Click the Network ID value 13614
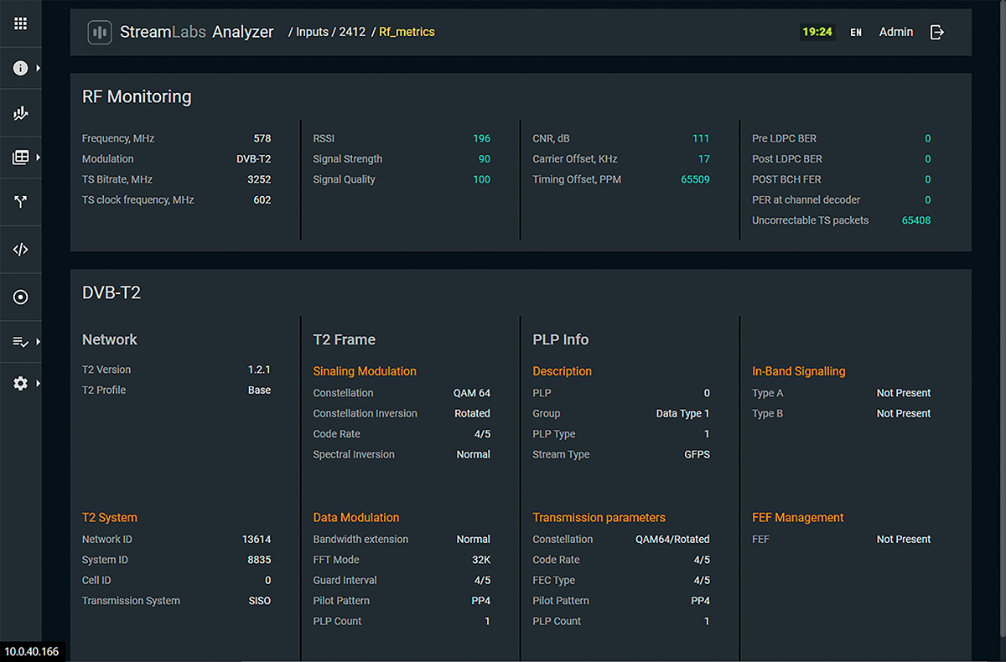This screenshot has height=662, width=1006. [257, 540]
